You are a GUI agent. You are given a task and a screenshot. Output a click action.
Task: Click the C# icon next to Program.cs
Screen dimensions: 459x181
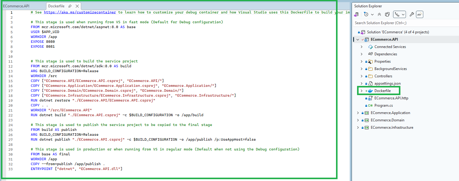pyautogui.click(x=370, y=105)
